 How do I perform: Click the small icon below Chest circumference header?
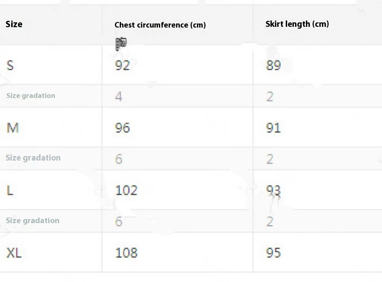[121, 44]
